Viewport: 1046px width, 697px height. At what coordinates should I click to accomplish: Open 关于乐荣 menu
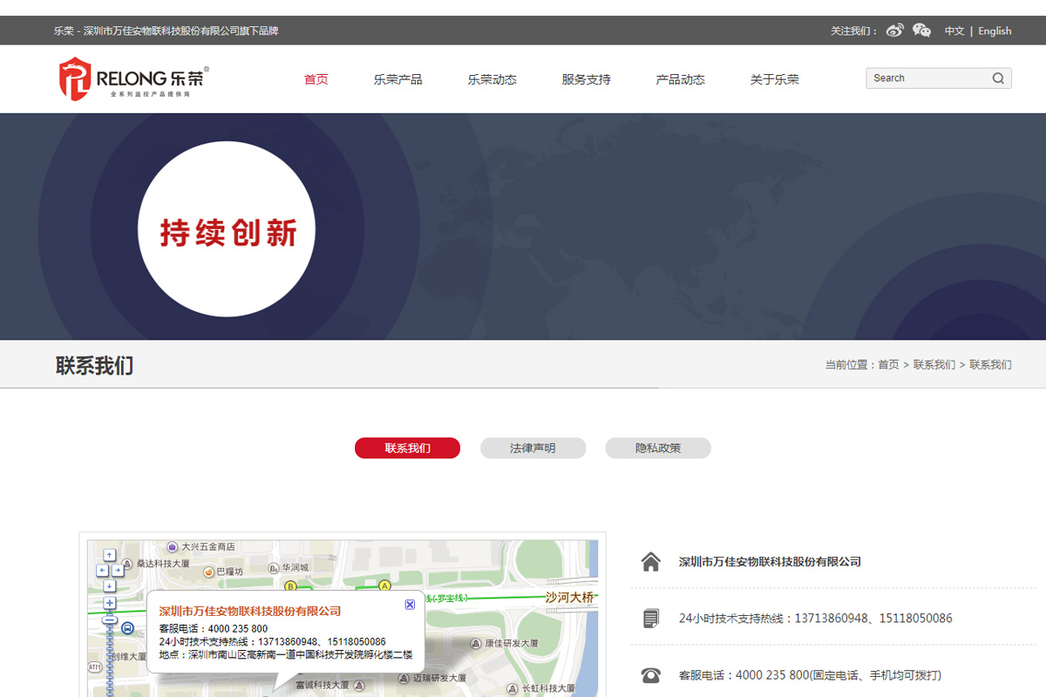(x=775, y=79)
